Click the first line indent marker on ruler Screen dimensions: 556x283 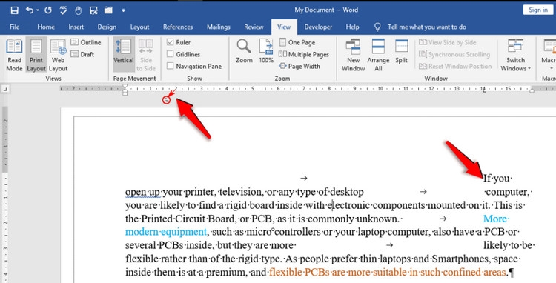[125, 87]
